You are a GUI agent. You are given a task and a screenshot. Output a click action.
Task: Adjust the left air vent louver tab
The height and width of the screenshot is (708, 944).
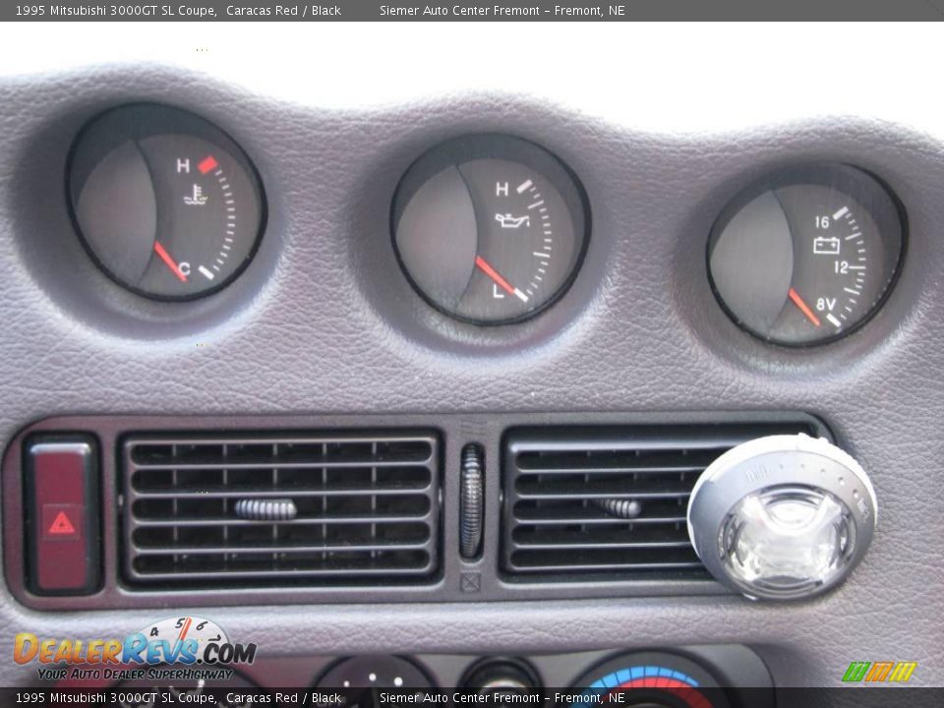tap(265, 509)
